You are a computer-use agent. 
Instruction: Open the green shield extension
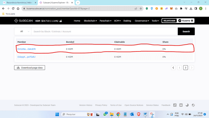[147, 9]
